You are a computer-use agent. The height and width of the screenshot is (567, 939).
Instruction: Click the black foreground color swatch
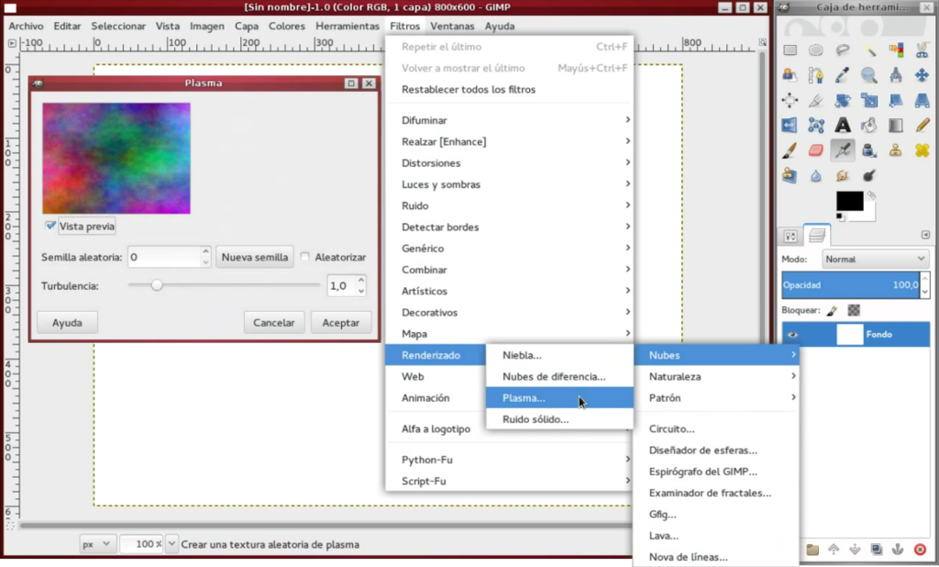pyautogui.click(x=849, y=201)
